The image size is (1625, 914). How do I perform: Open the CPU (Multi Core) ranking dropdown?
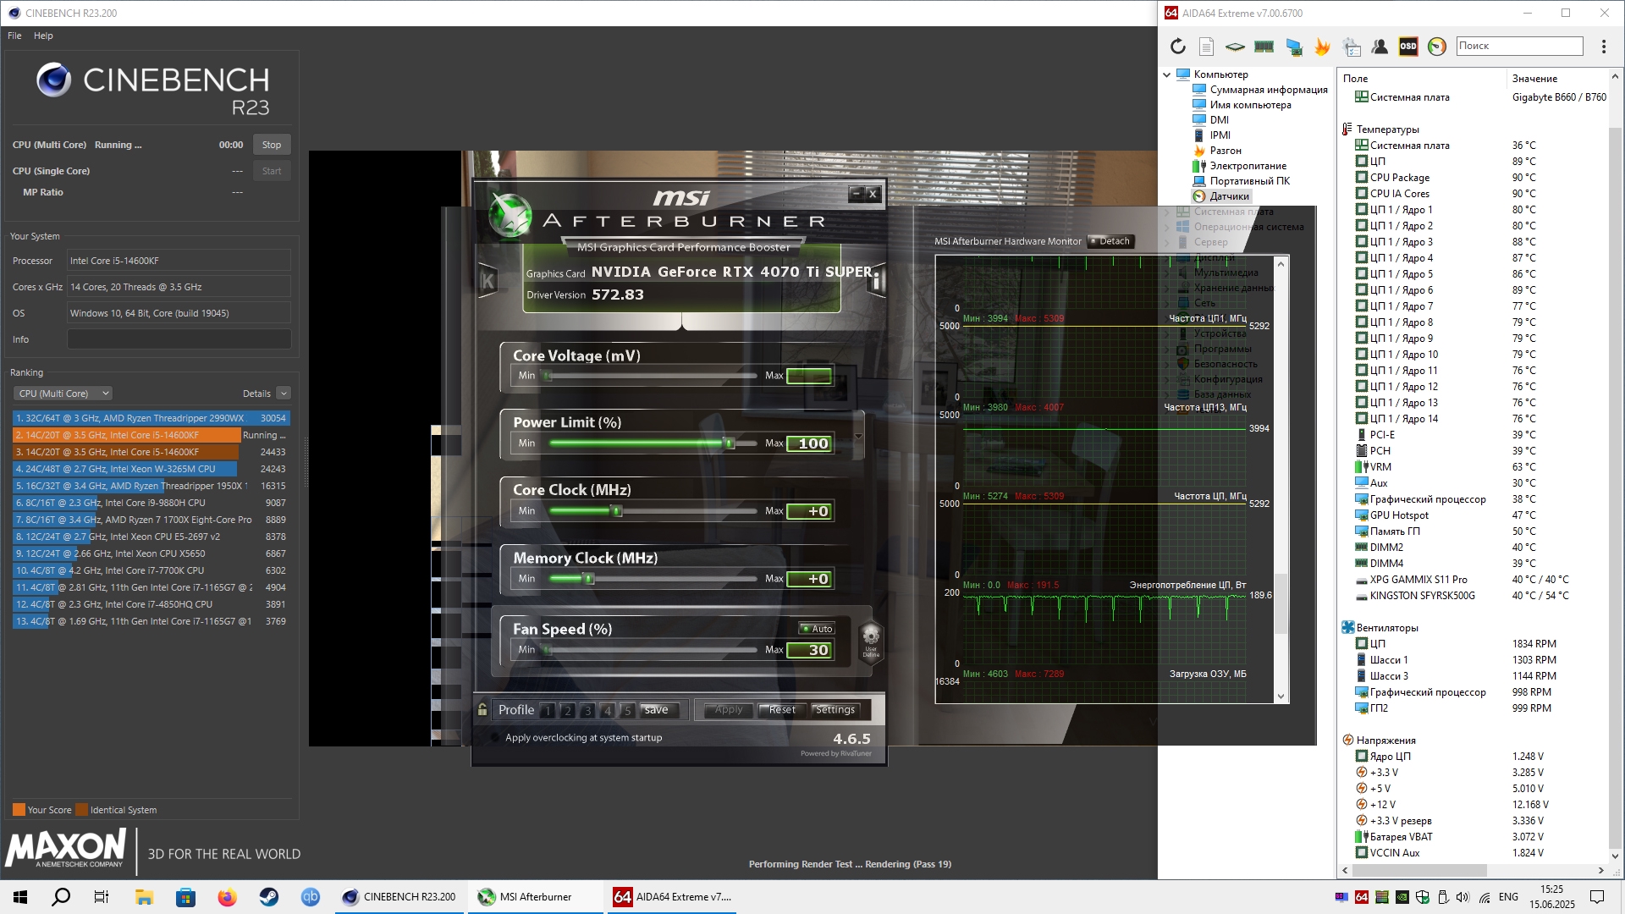pos(63,394)
